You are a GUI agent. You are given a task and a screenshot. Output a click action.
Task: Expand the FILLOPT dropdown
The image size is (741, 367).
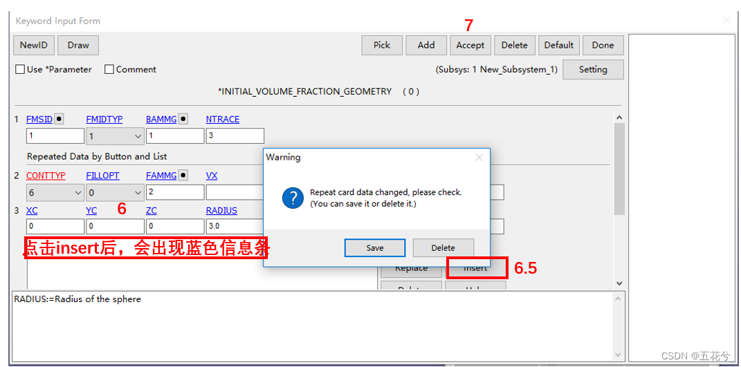(x=115, y=193)
